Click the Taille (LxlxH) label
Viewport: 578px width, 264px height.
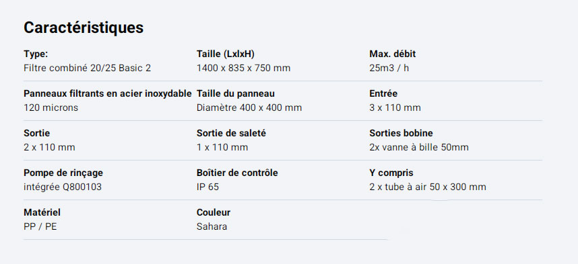coord(226,54)
